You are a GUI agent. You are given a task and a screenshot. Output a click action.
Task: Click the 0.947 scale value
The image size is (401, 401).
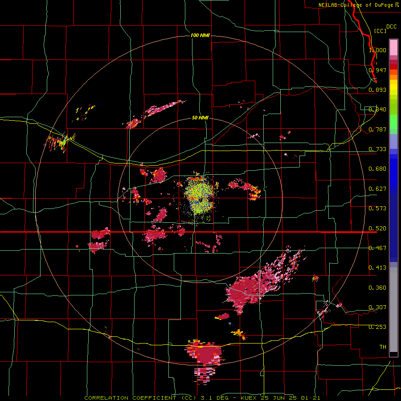tap(377, 70)
